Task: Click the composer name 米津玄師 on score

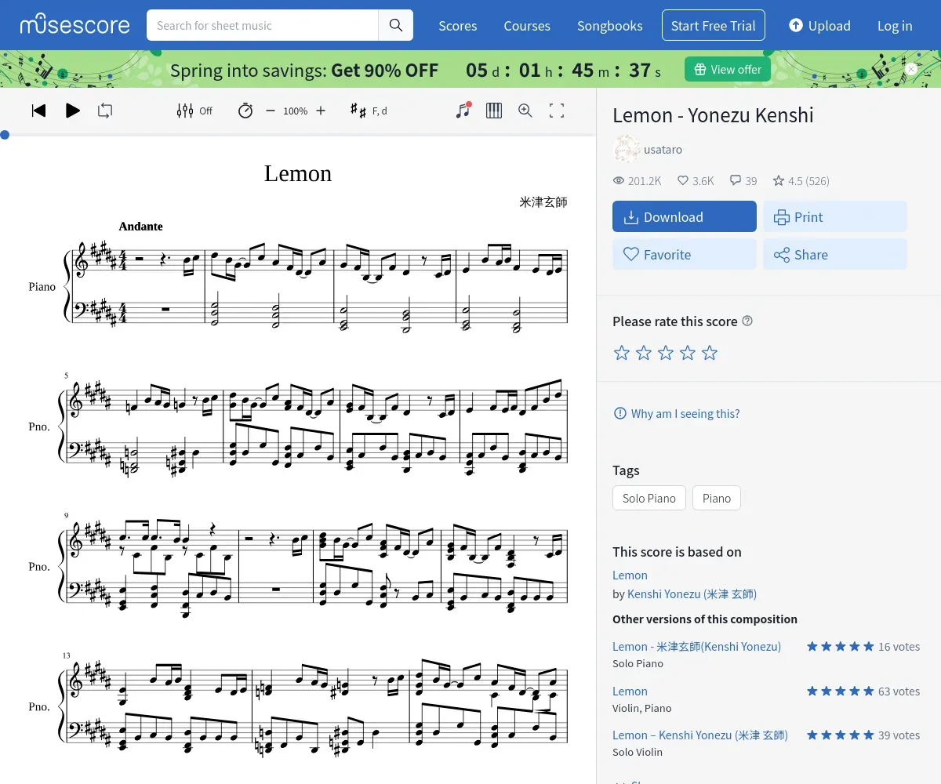Action: [x=543, y=202]
